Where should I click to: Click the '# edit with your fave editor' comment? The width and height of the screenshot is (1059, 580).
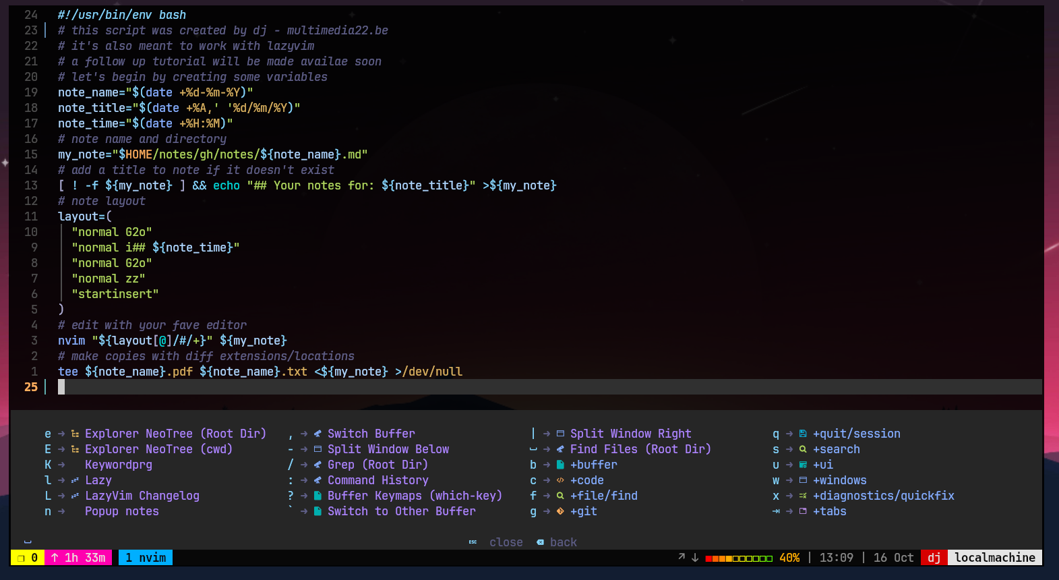point(152,325)
